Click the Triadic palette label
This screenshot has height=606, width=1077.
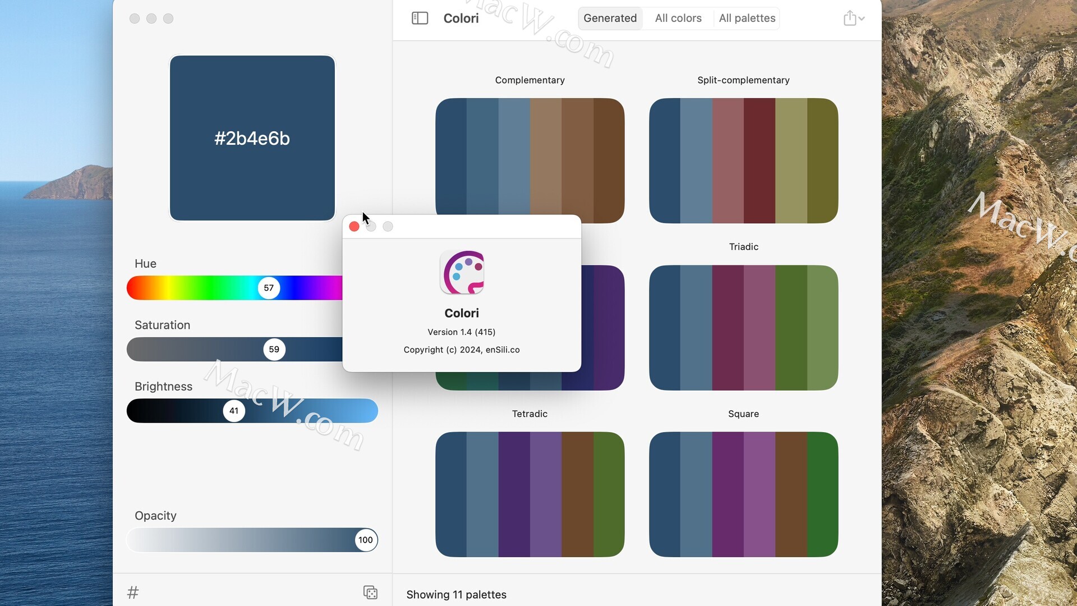[x=743, y=247]
